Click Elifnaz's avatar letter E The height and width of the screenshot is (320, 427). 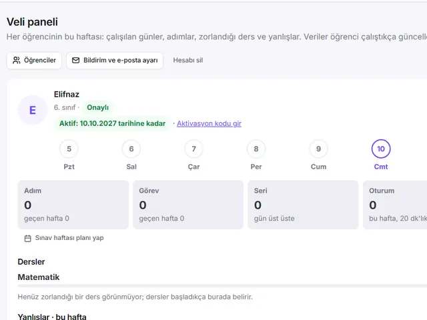tap(33, 110)
